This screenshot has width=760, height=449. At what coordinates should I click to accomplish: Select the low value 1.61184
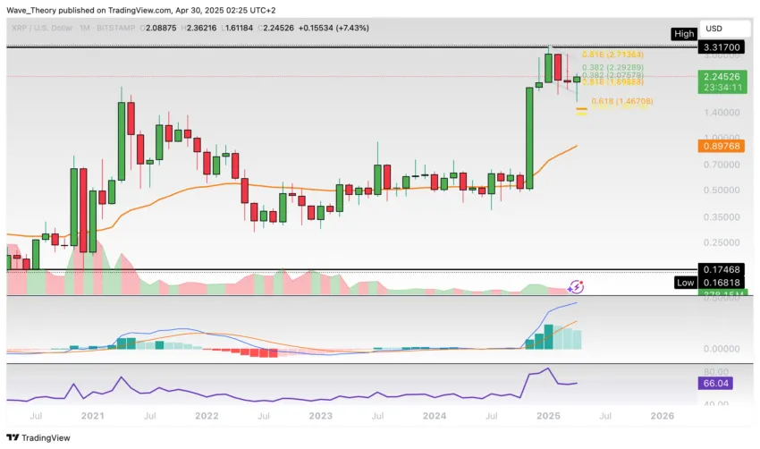tap(239, 28)
